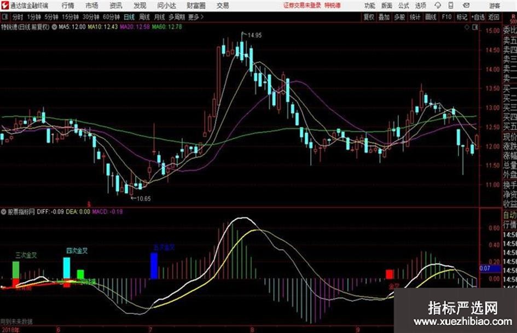The width and height of the screenshot is (517, 333).
Task: Switch to the 60分钟 period tab
Action: [x=111, y=17]
